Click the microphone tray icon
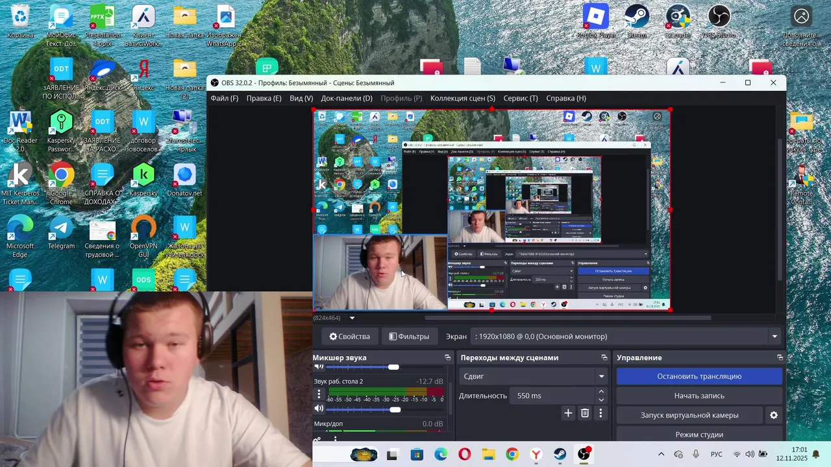Screen dimensions: 831x467 pyautogui.click(x=695, y=454)
